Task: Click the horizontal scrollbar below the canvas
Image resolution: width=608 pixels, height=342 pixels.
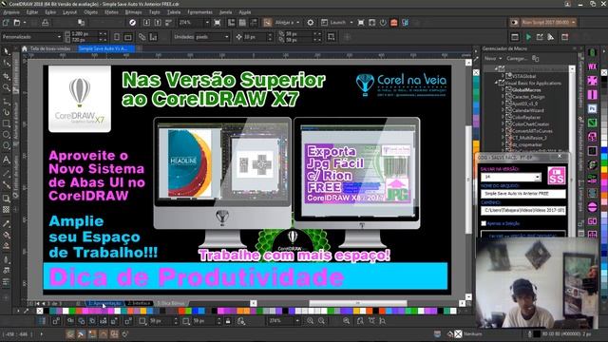Action: pyautogui.click(x=357, y=303)
